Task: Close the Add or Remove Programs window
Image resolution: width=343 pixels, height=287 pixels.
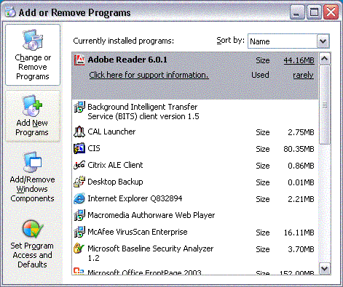Action: [331, 12]
